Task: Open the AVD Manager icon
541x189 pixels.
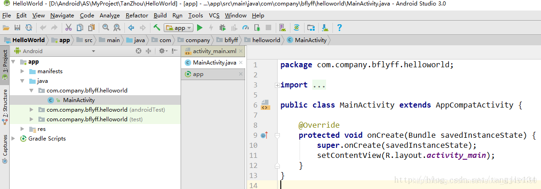Action: tap(283, 27)
